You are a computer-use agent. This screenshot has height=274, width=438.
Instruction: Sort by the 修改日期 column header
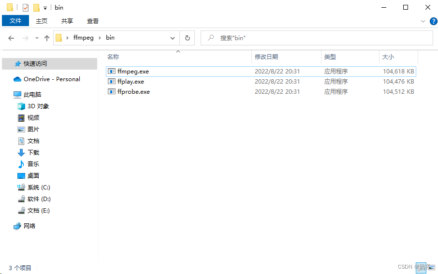[266, 57]
